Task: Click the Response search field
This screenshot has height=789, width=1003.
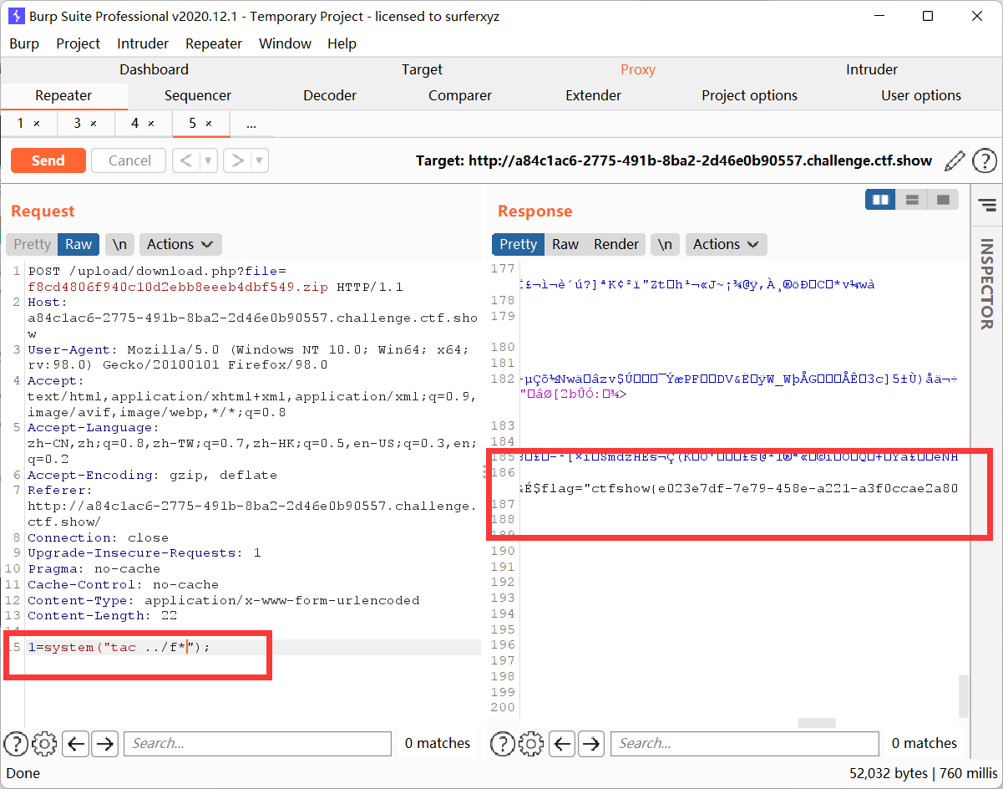Action: coord(744,743)
